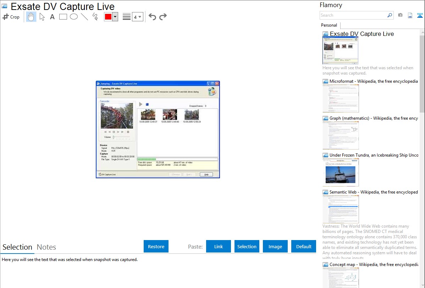Select the Semantic Web title text
Screen dimensions: 425x288
374,192
